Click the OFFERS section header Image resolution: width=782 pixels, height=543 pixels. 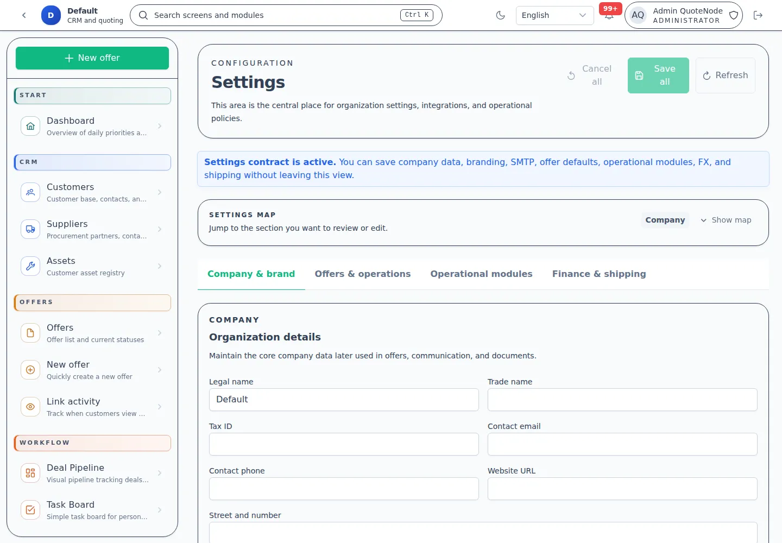pyautogui.click(x=92, y=302)
